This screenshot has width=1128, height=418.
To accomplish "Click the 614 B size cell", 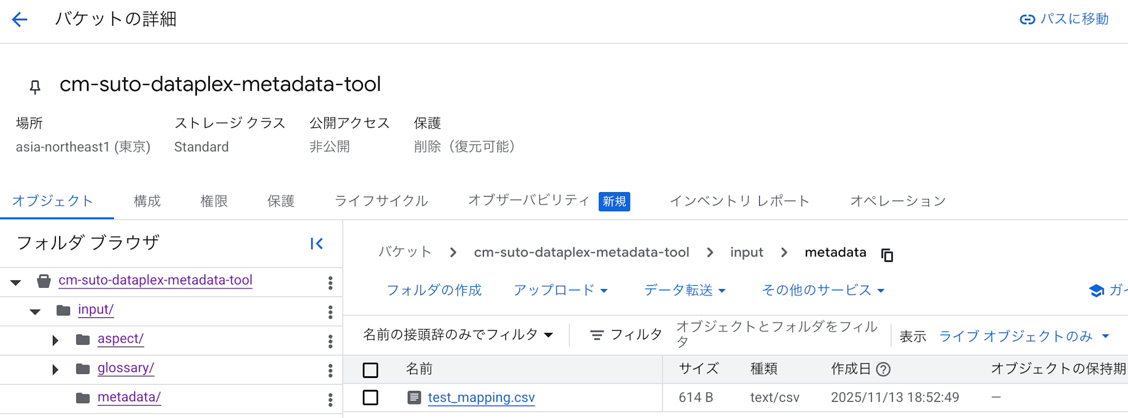I will point(696,398).
